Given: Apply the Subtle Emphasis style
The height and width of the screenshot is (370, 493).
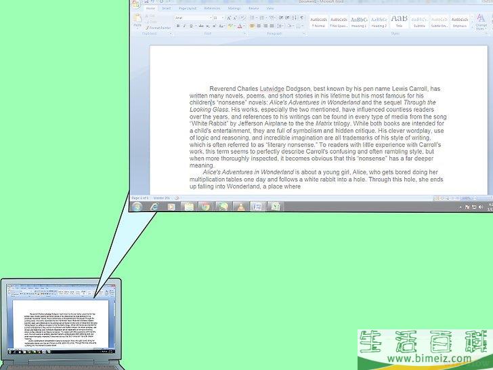Looking at the screenshot, I should pyautogui.click(x=440, y=22).
